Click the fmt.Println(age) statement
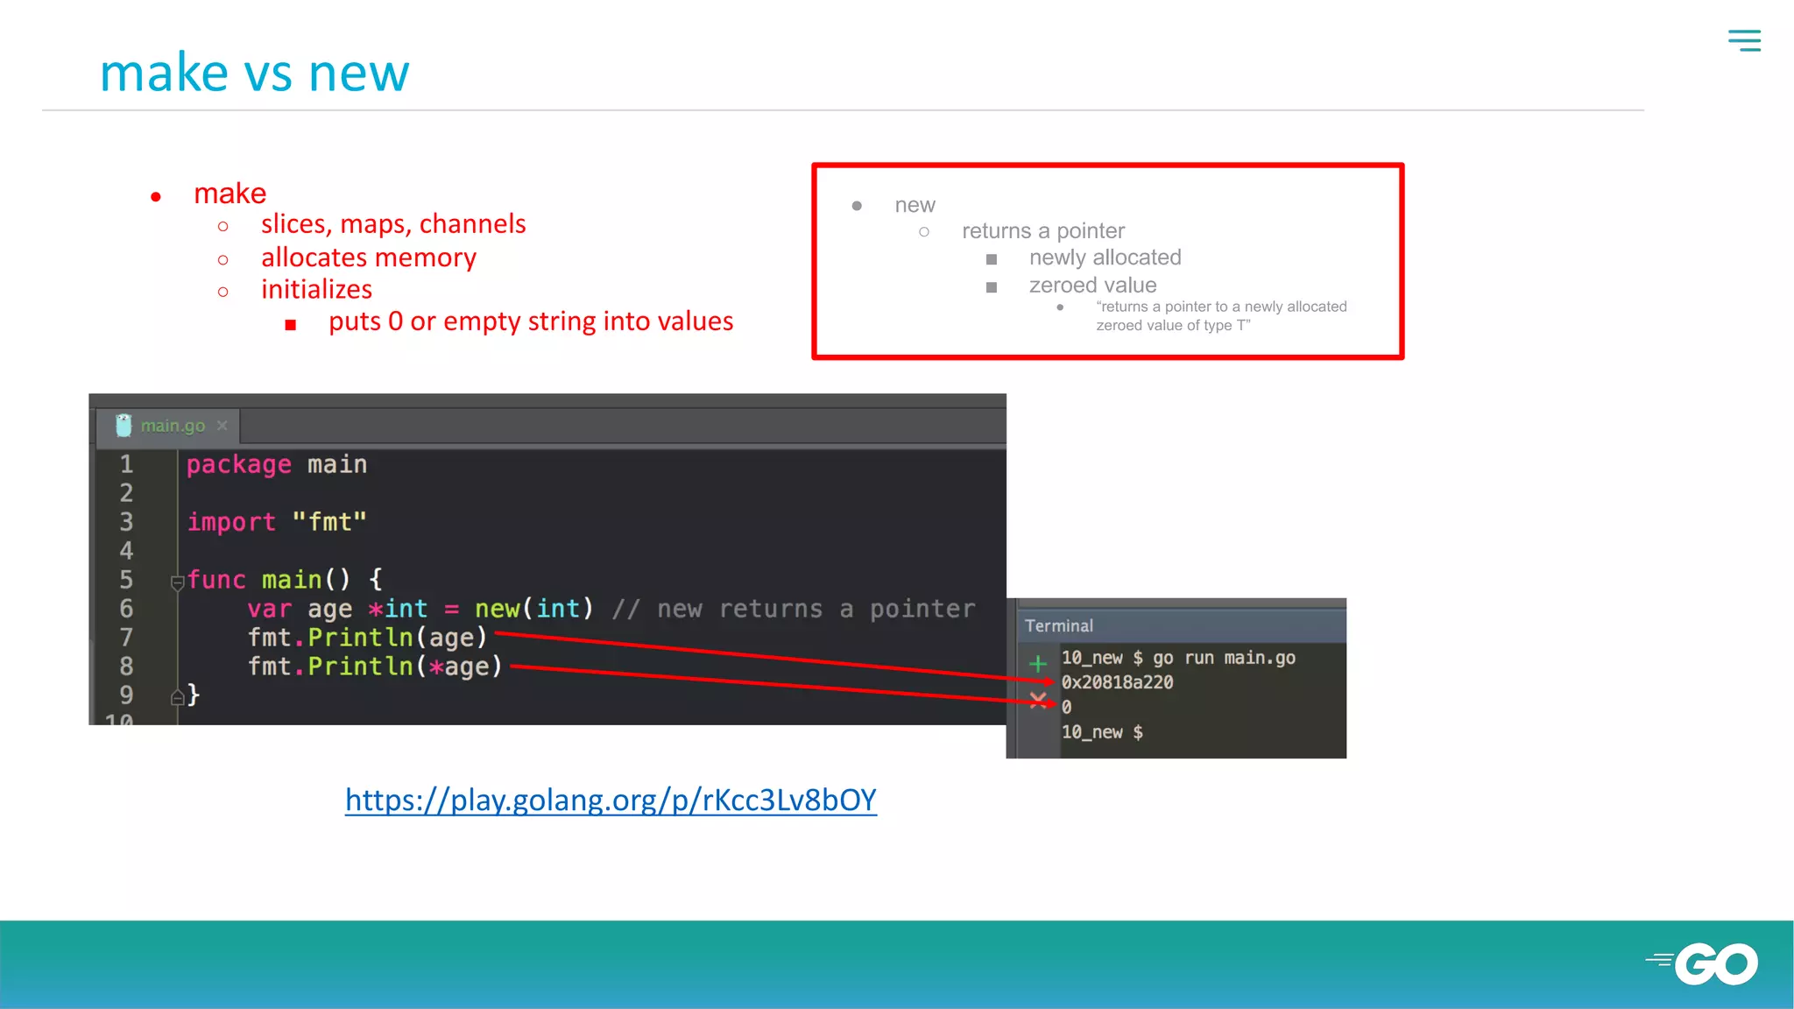 pos(367,638)
